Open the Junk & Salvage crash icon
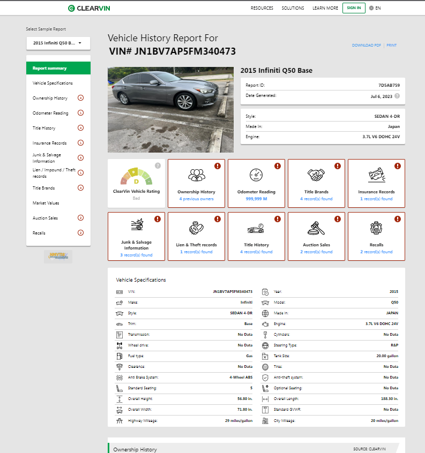This screenshot has width=425, height=453. pos(137,225)
